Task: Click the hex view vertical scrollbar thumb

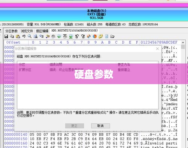Action: coord(183,47)
